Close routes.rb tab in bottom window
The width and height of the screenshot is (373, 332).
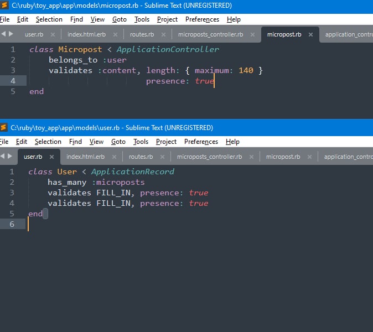click(x=162, y=157)
